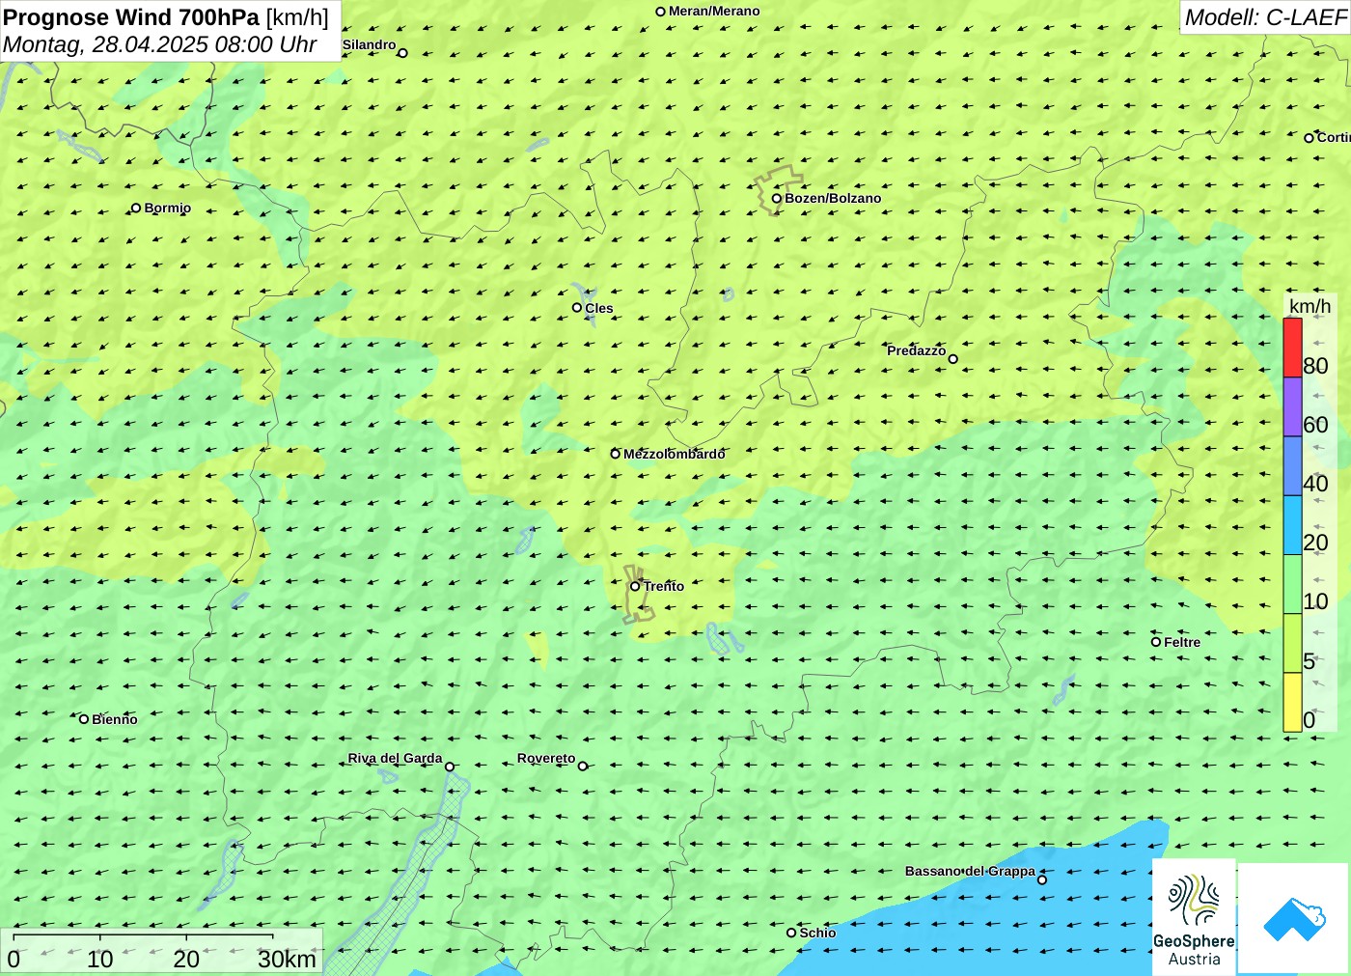Click the Riva del Garda marker
This screenshot has width=1351, height=976.
tap(450, 767)
